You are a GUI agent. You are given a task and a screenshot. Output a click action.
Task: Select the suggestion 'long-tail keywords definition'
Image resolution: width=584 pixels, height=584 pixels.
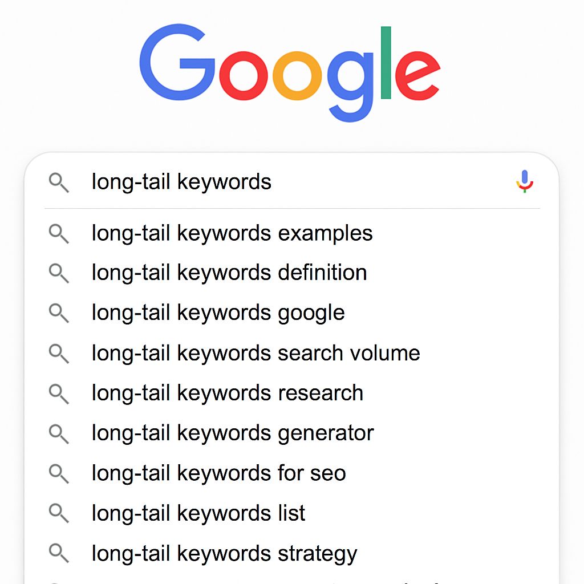(x=229, y=273)
